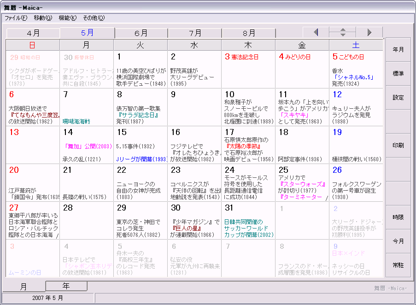
Task: Select May 1 cell about 美空ひばり
Action: pyautogui.click(x=141, y=70)
